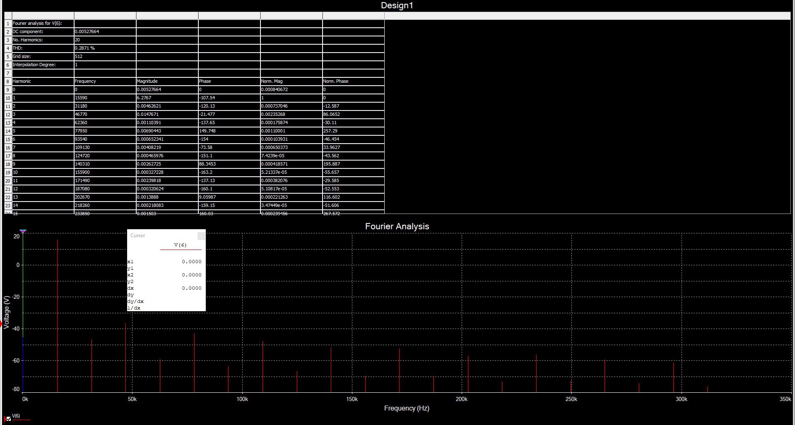Select the phase cell -107.54

(x=229, y=98)
